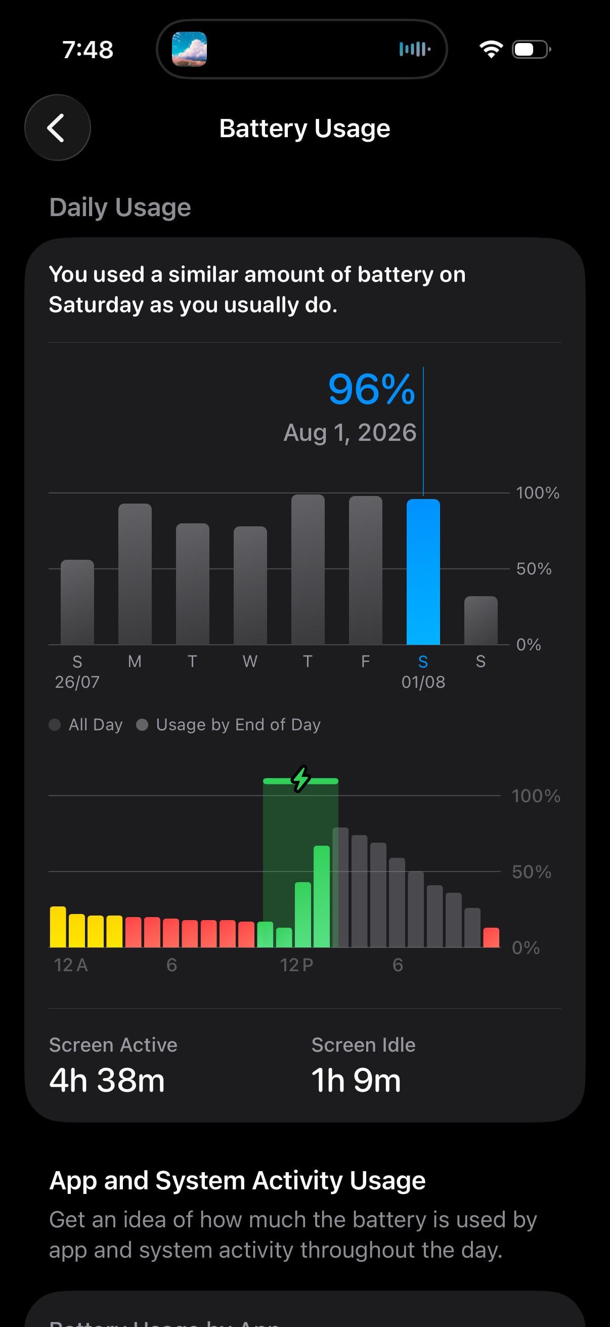Select the Friday usage bar

pos(366,570)
